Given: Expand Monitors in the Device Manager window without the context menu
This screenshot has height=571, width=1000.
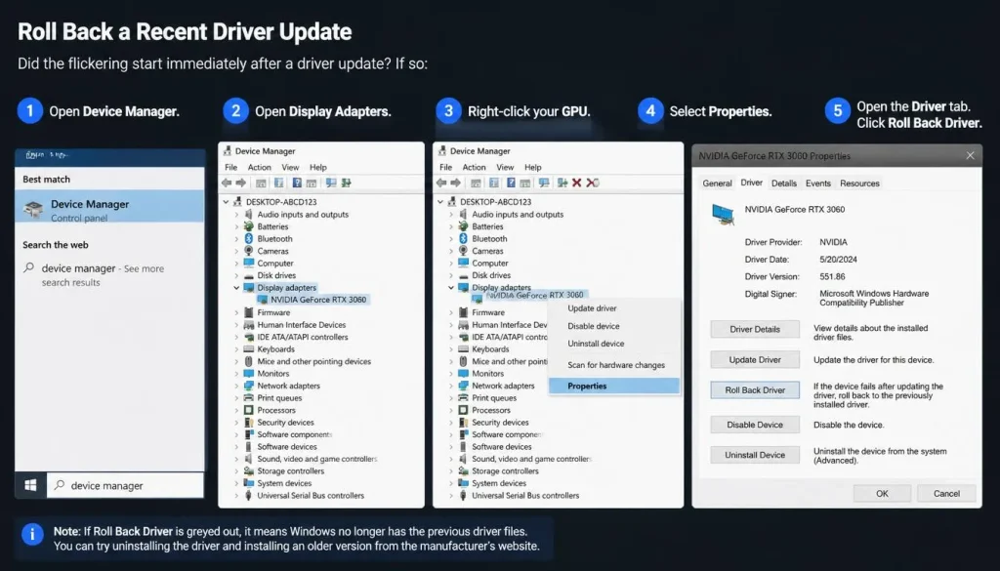Looking at the screenshot, I should [x=236, y=374].
